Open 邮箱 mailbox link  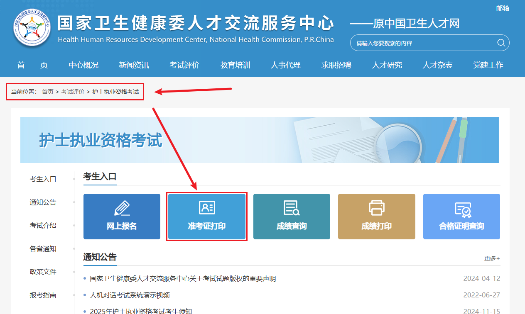503,8
